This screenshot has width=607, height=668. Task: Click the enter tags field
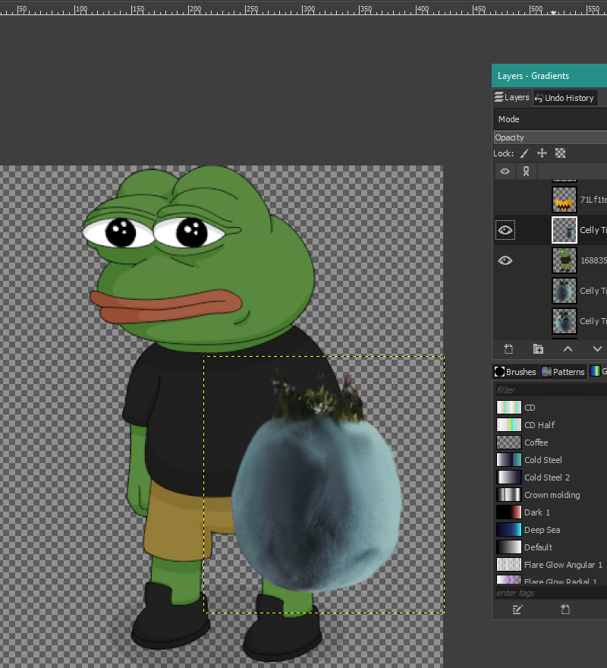pos(550,593)
